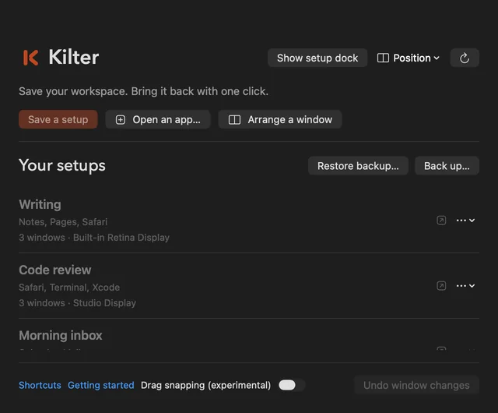Viewport: 498px width, 413px height.
Task: Select the Morning inbox setup title
Action: pos(61,335)
